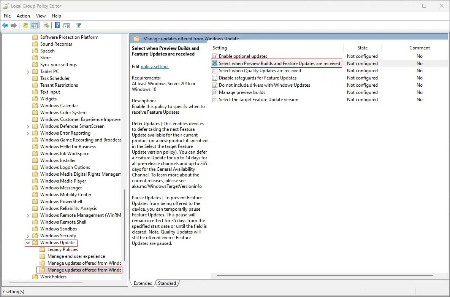Open Help via blue question mark icon
Screen dimensions: 450x297
[x=57, y=25]
